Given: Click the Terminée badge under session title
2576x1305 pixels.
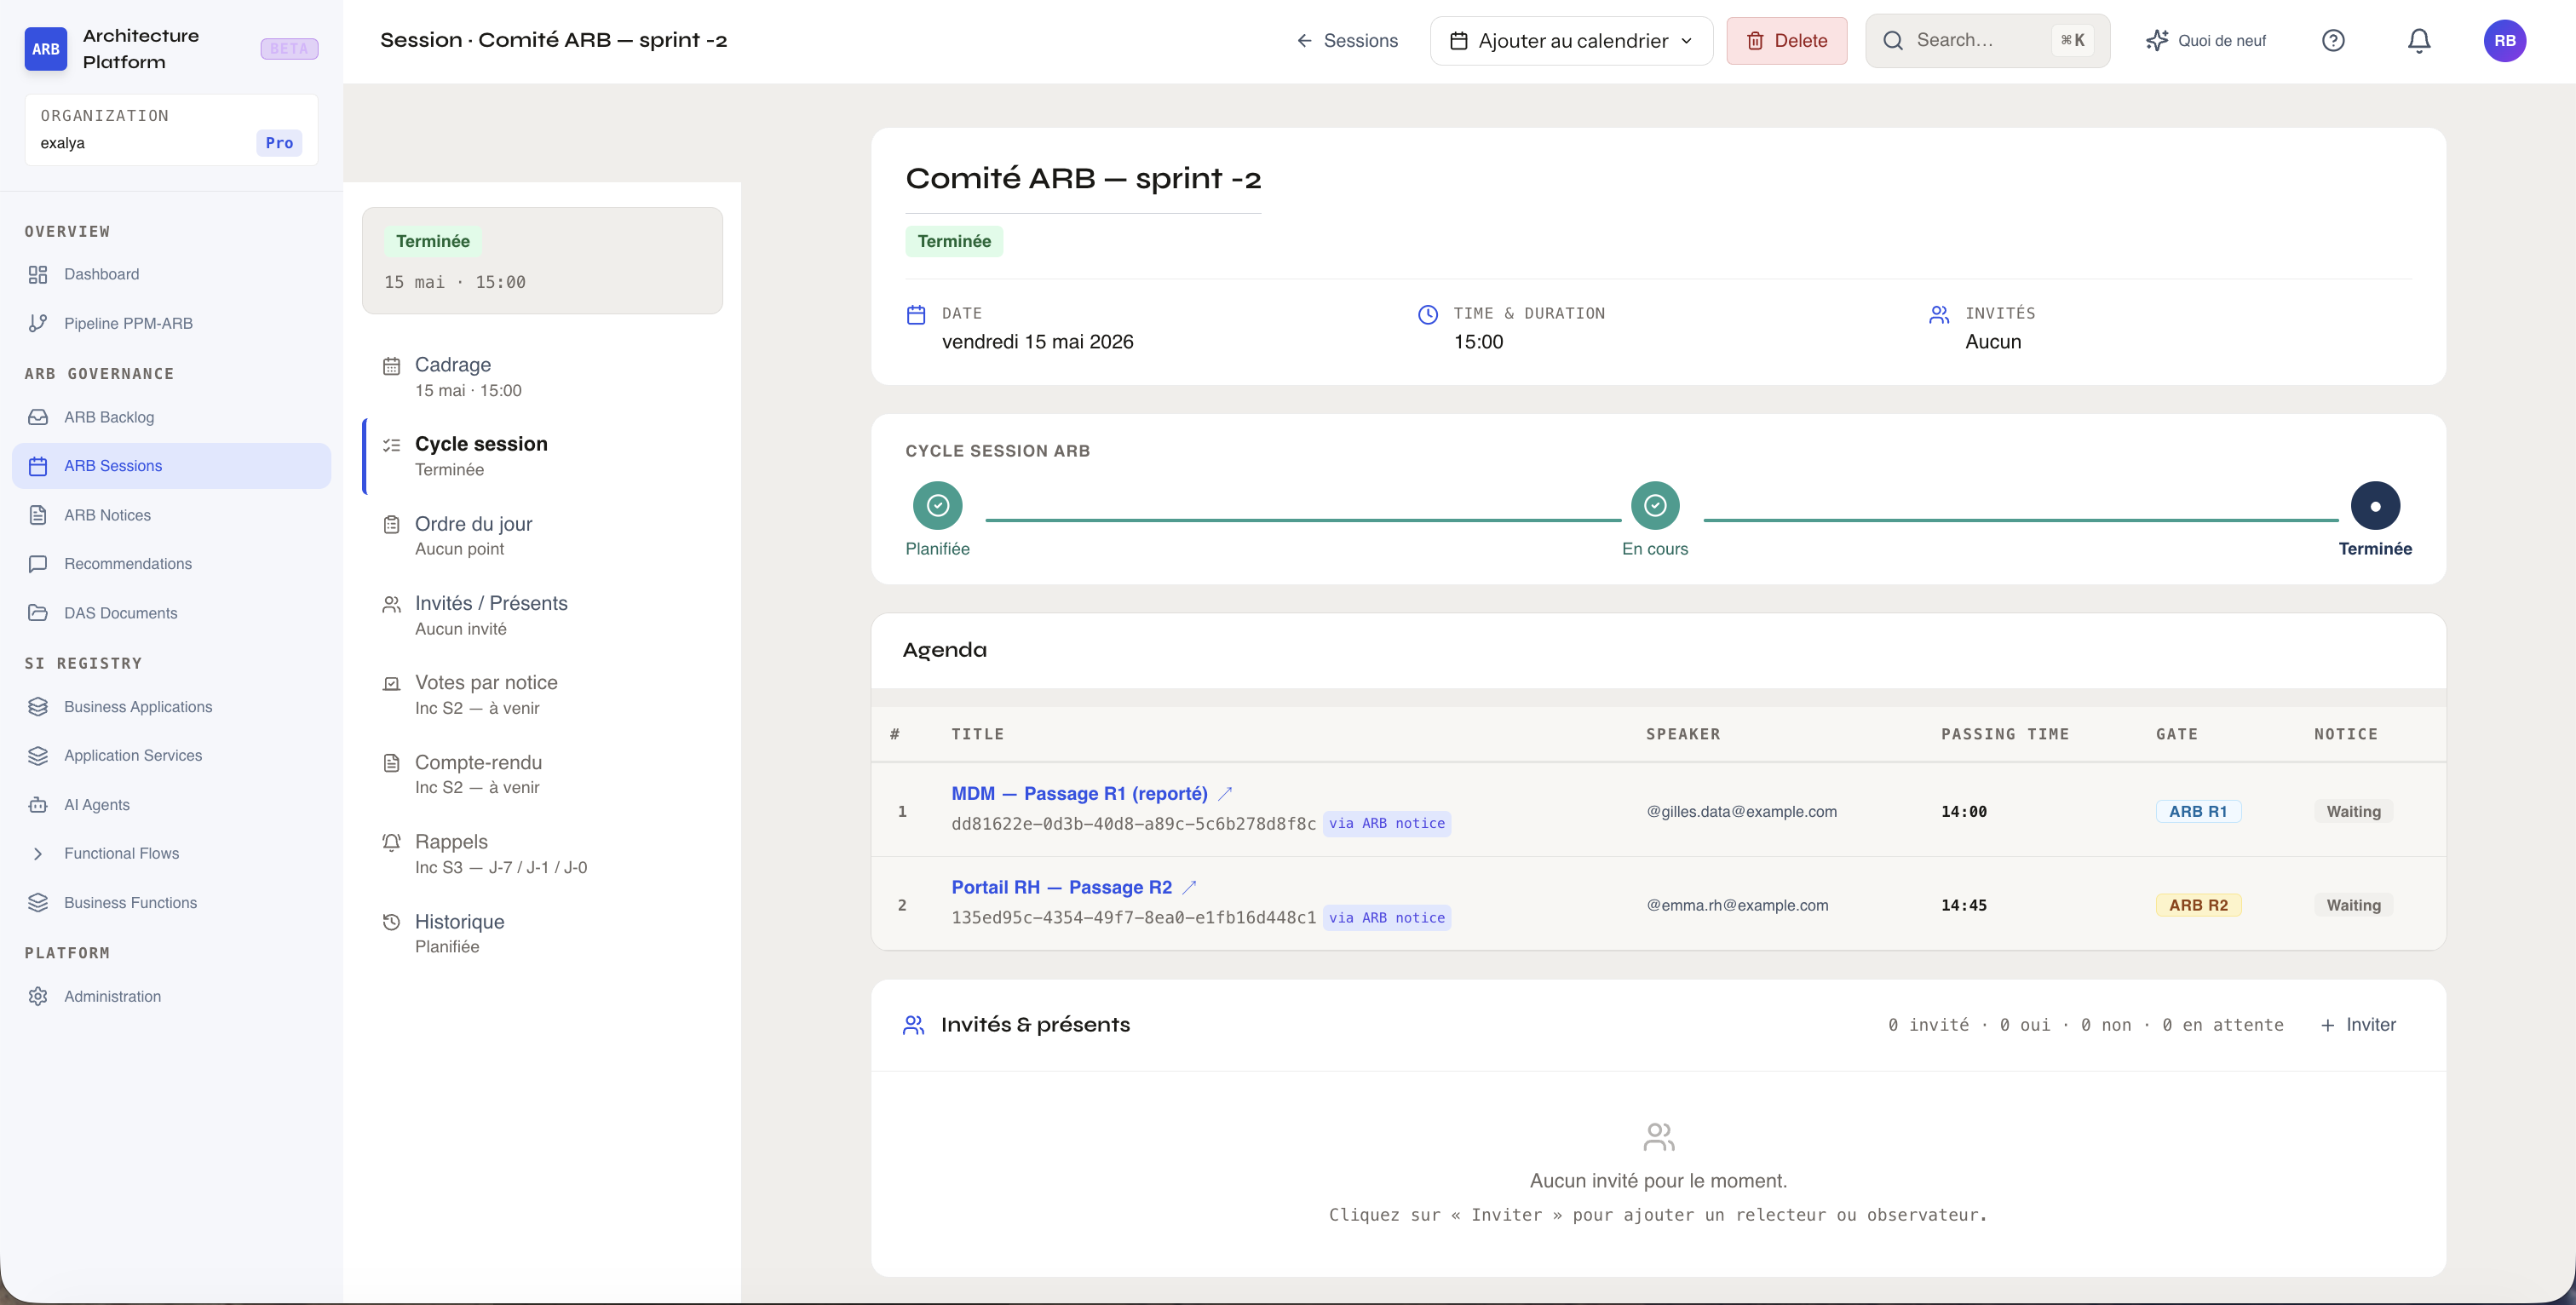Looking at the screenshot, I should pyautogui.click(x=954, y=241).
